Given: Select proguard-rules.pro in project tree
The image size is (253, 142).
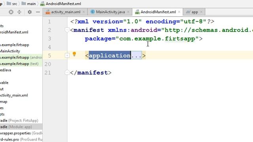Looking at the screenshot, I should click(21, 139).
